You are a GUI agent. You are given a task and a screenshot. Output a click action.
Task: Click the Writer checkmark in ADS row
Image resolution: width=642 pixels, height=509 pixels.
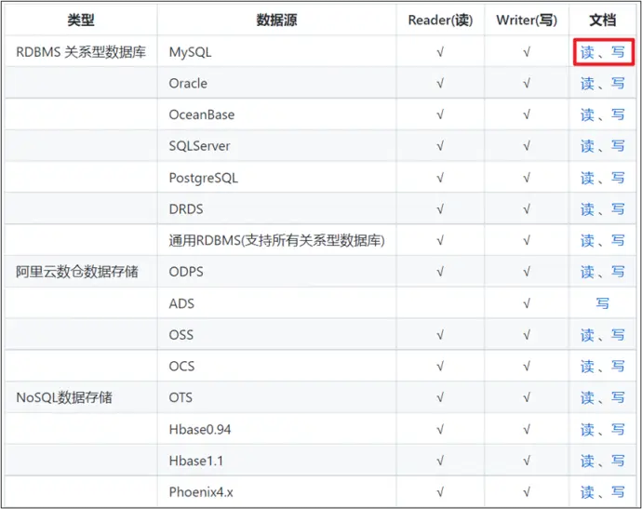coord(527,303)
